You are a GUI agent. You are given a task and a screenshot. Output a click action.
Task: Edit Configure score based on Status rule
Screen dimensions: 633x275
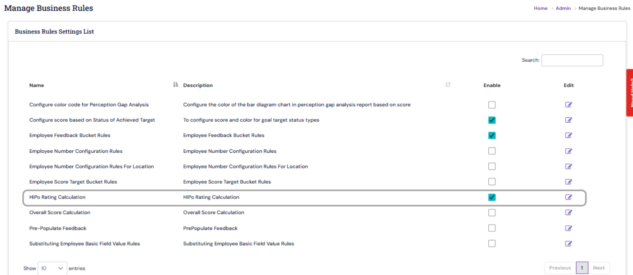569,120
